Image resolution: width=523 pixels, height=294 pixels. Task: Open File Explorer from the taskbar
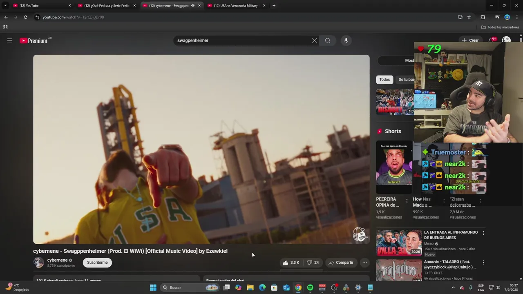pos(250,287)
